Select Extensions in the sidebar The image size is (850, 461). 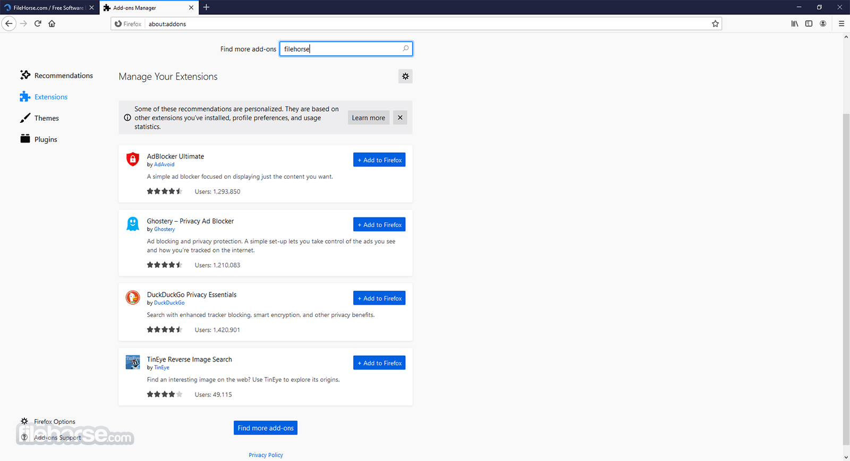coord(44,97)
